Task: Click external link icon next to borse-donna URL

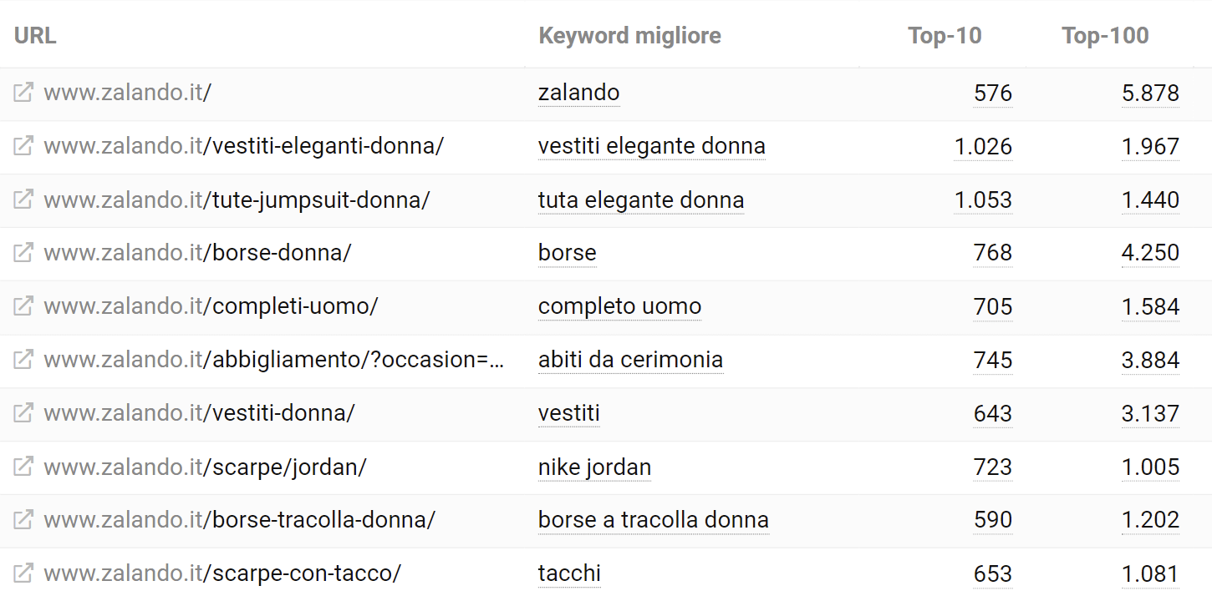Action: click(x=23, y=253)
